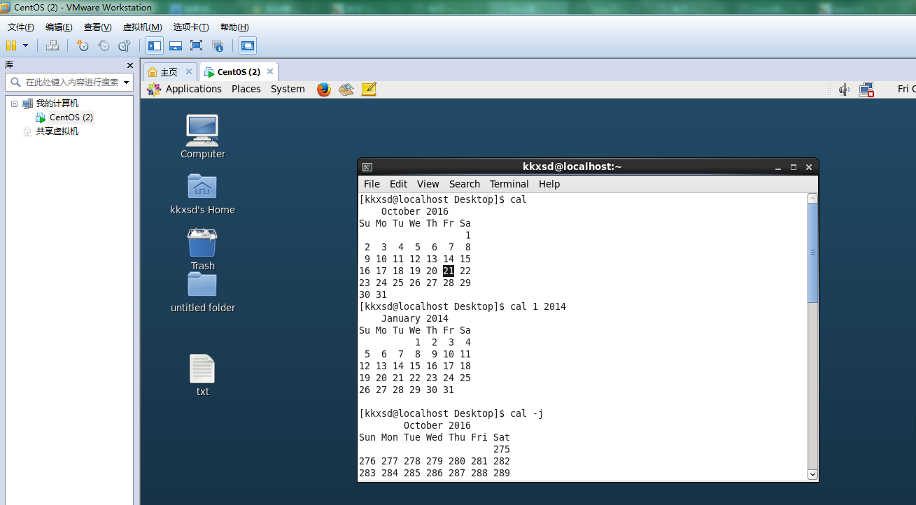
Task: Close the 库 library panel
Action: click(129, 65)
